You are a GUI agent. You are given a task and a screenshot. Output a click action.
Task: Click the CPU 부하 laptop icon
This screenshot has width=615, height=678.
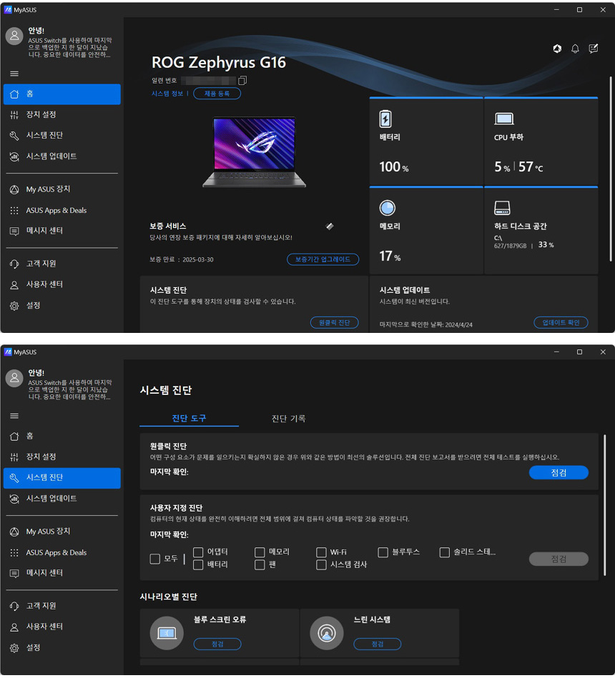coord(503,119)
